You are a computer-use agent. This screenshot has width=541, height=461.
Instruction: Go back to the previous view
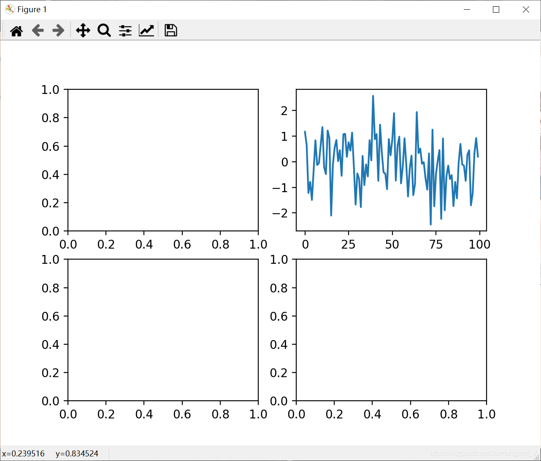pos(38,30)
